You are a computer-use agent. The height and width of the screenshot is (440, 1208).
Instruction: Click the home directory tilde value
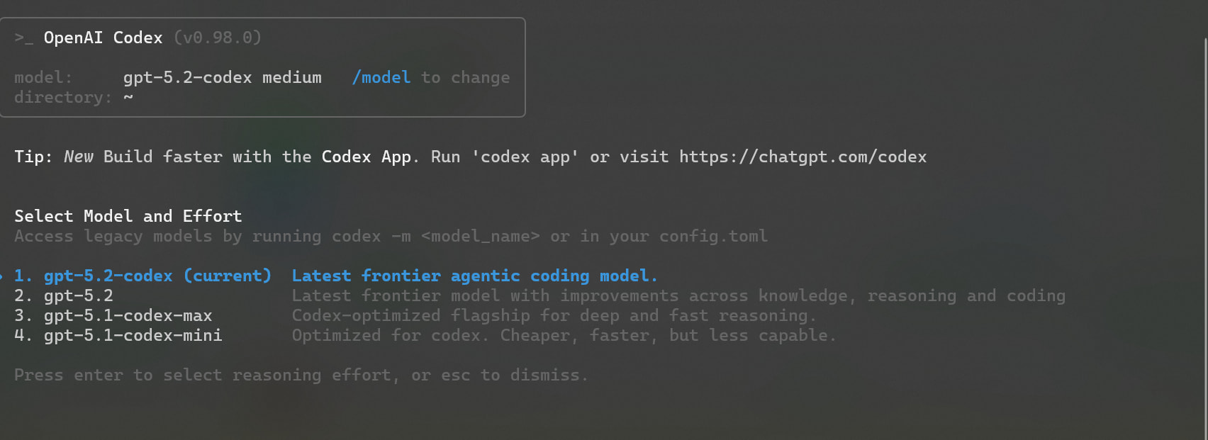pos(128,97)
